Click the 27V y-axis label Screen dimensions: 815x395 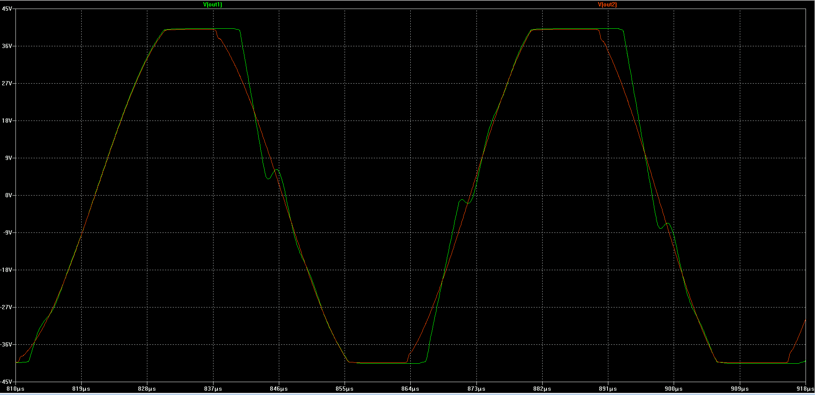(7, 83)
